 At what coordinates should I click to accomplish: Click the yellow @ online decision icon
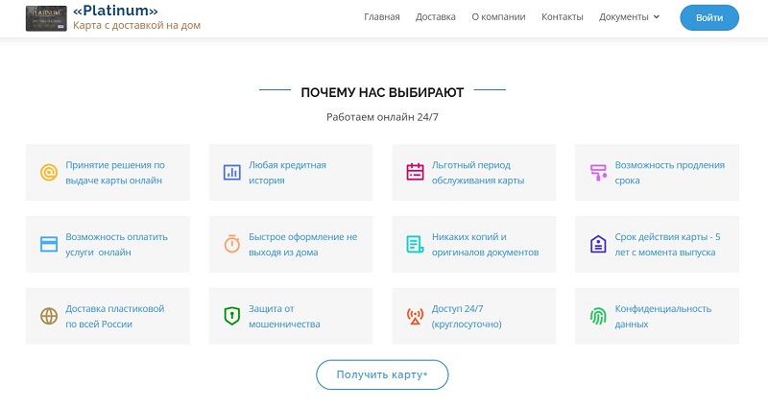tap(49, 173)
